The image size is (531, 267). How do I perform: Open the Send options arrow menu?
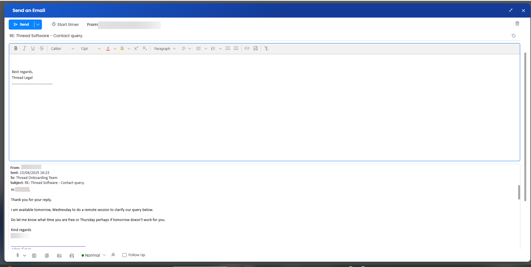click(x=38, y=25)
